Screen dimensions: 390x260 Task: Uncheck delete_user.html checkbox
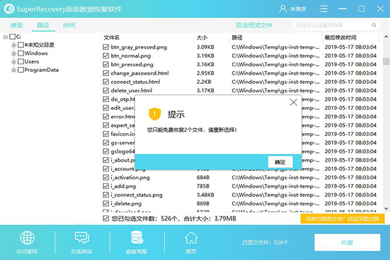click(106, 90)
